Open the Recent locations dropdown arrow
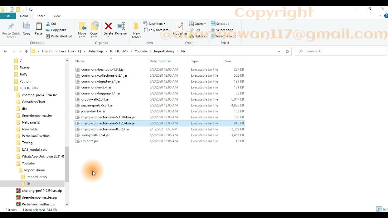388x218 pixels. 21,51
